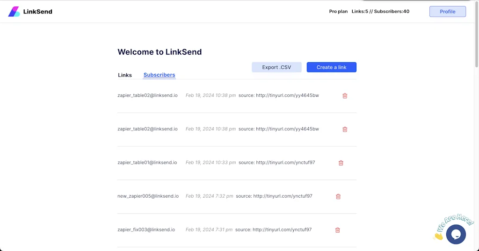Viewport: 479px width, 251px height.
Task: Select email zapier_table01@linksend.io
Action: coord(147,163)
